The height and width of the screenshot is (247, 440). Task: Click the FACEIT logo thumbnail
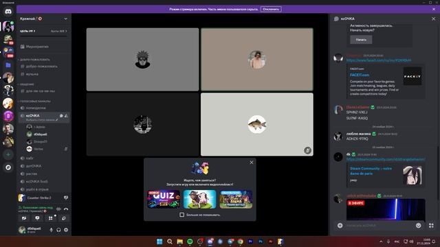click(412, 76)
